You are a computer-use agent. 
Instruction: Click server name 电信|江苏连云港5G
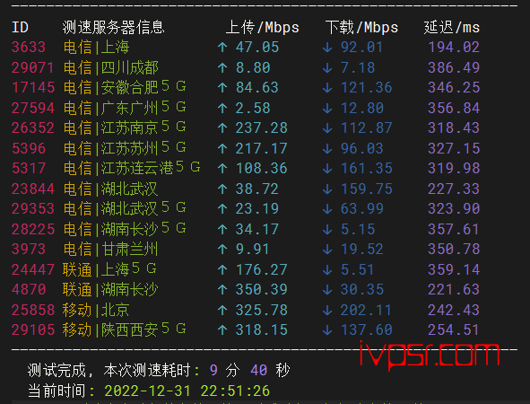(x=132, y=168)
